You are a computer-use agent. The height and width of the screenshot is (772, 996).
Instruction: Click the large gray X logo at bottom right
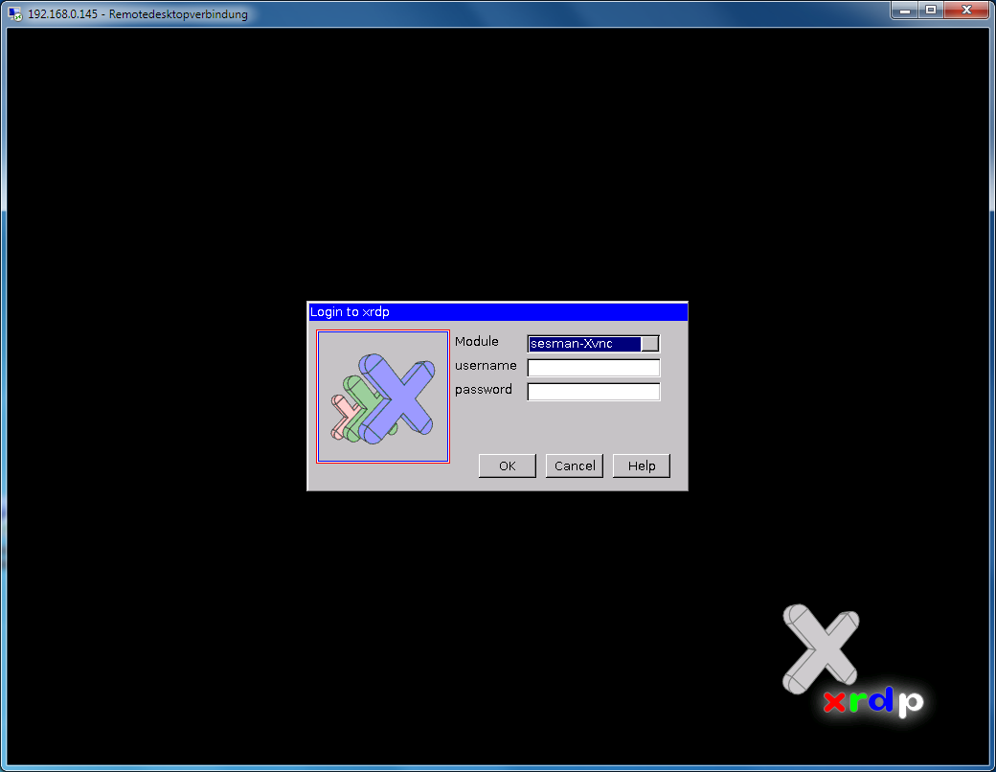coord(819,647)
